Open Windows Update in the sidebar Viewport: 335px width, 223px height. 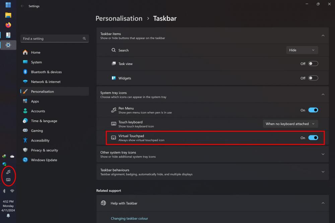(44, 160)
